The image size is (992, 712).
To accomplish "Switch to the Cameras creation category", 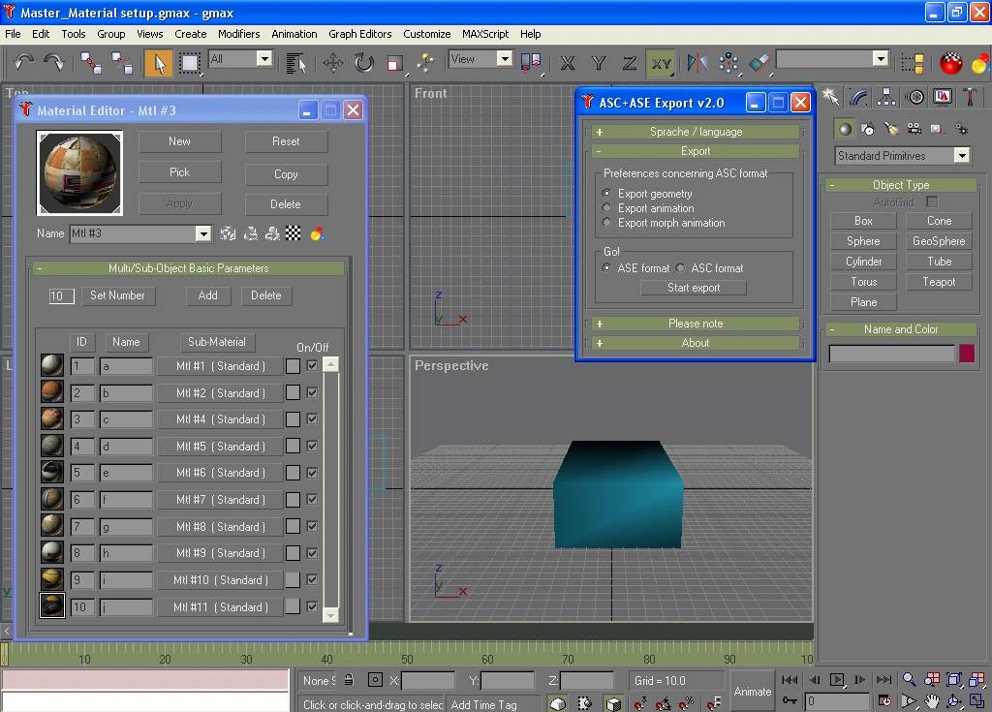I will pyautogui.click(x=914, y=129).
